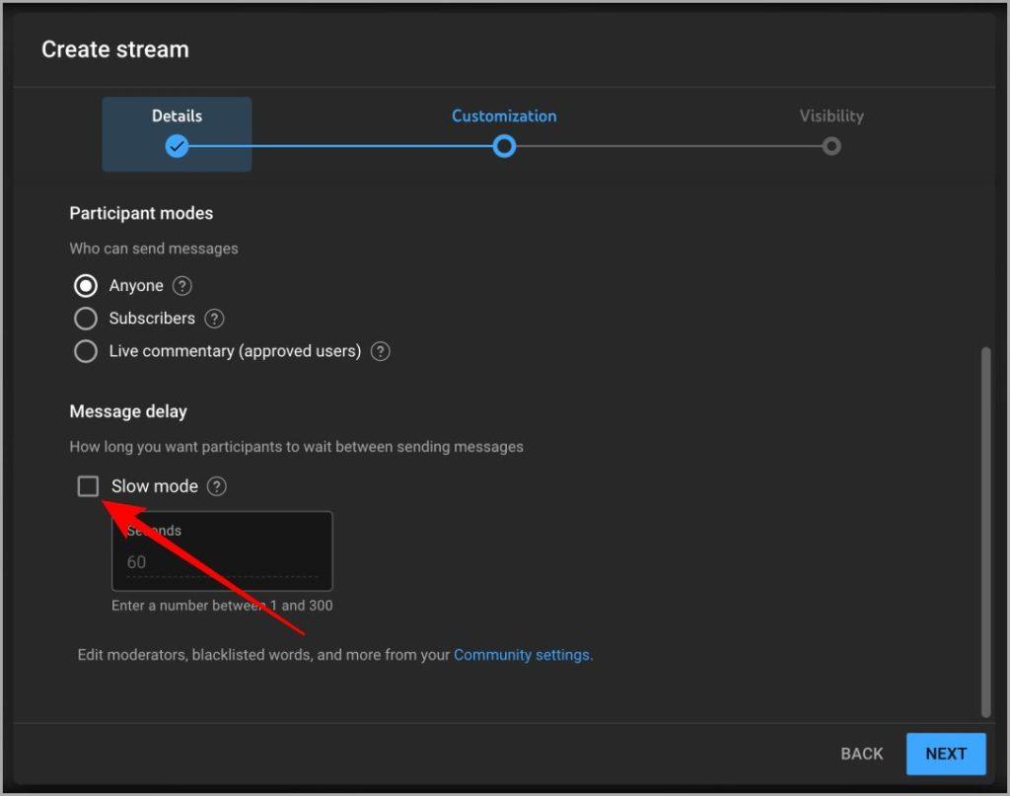Click the 'Create stream' title
This screenshot has height=796, width=1010.
[115, 49]
